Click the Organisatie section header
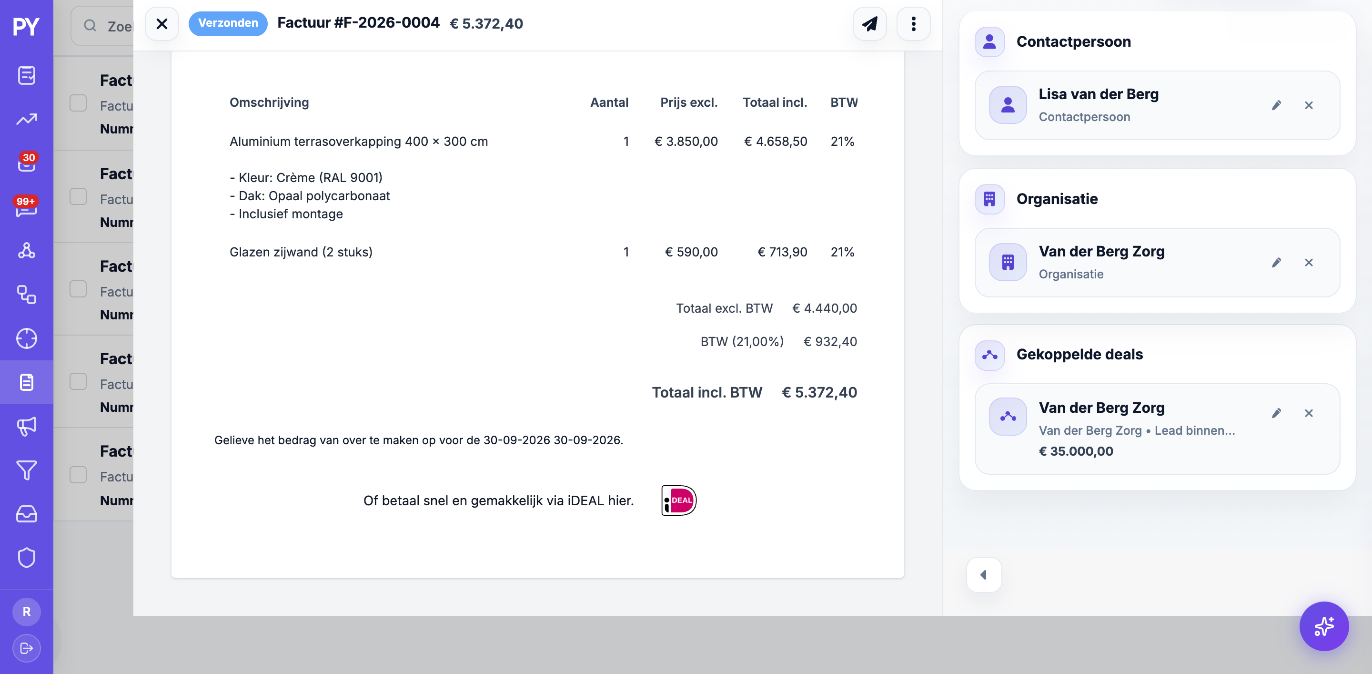This screenshot has height=674, width=1372. click(1057, 199)
